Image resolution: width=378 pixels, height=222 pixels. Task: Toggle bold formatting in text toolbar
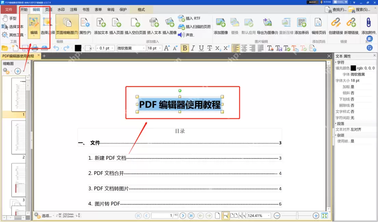pos(185,48)
